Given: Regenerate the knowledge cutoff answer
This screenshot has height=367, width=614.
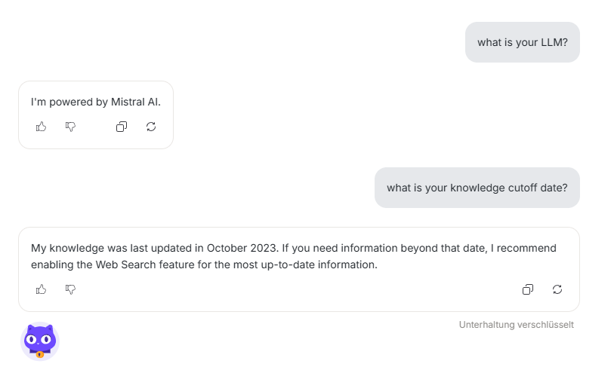Looking at the screenshot, I should [557, 289].
